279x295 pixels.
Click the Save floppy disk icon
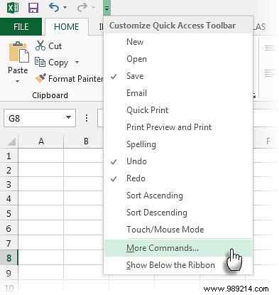[33, 8]
